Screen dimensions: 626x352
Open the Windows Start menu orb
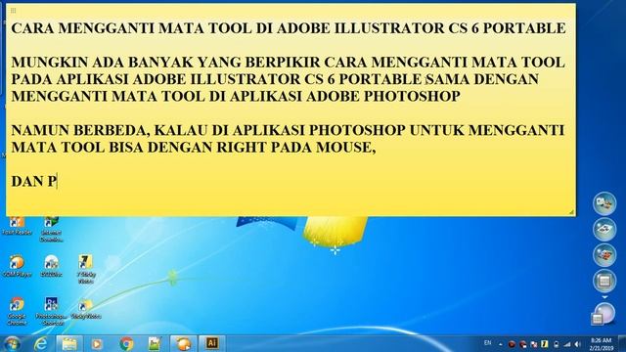(11, 344)
